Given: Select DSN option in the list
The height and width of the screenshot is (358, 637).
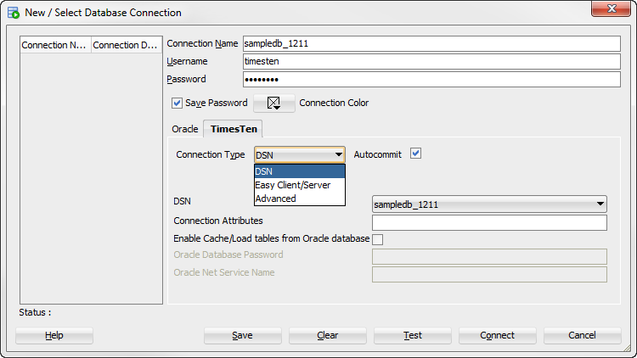Looking at the screenshot, I should point(300,171).
